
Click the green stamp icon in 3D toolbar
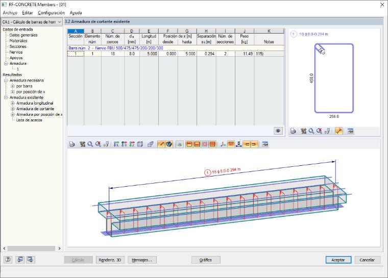[180, 144]
